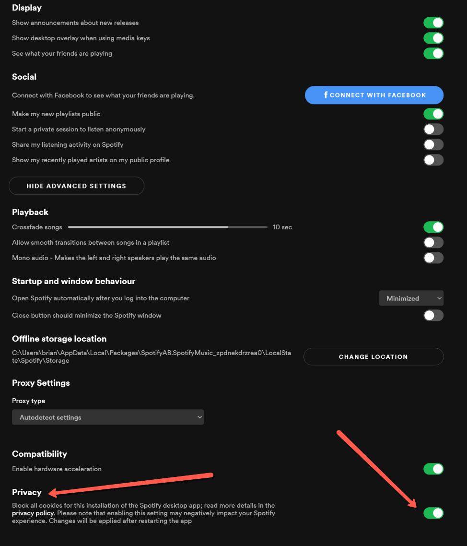The width and height of the screenshot is (467, 546).
Task: Enable private session to listen anonymously
Action: pyautogui.click(x=433, y=129)
